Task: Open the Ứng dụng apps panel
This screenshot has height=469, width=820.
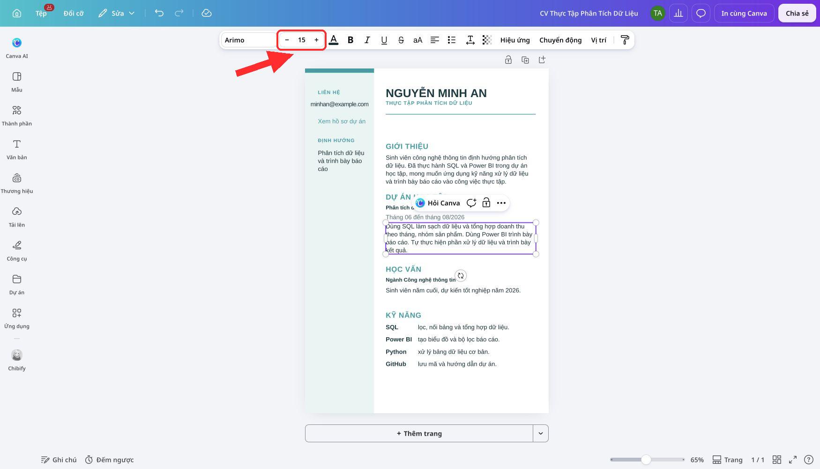Action: coord(17,318)
